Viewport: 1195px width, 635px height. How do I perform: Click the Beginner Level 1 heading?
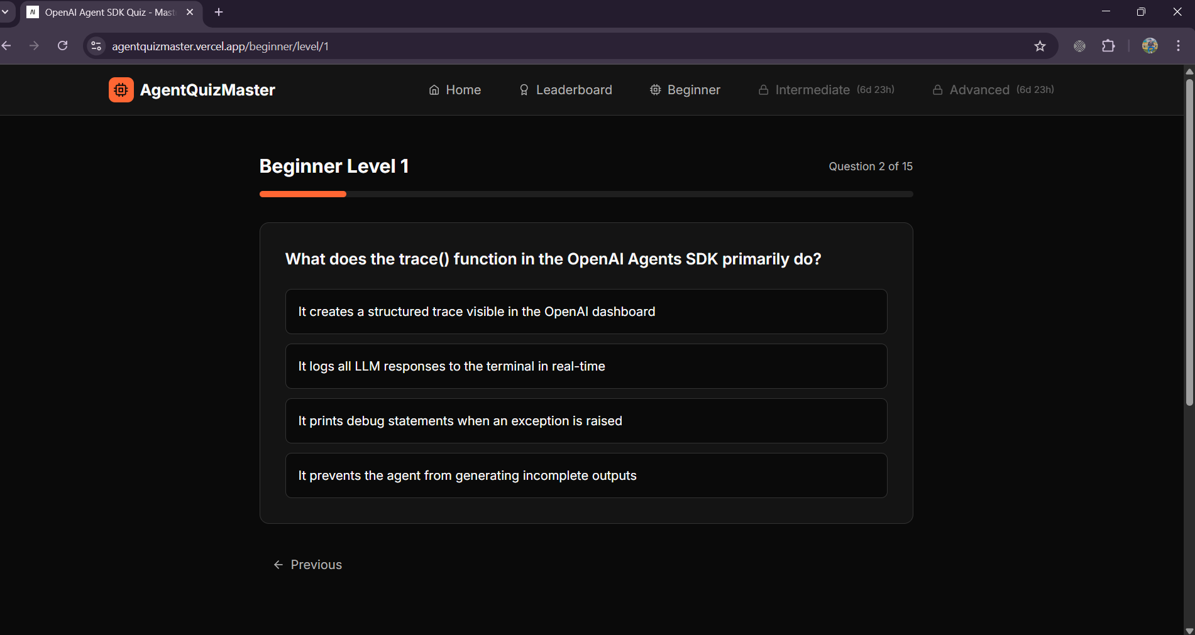(334, 166)
